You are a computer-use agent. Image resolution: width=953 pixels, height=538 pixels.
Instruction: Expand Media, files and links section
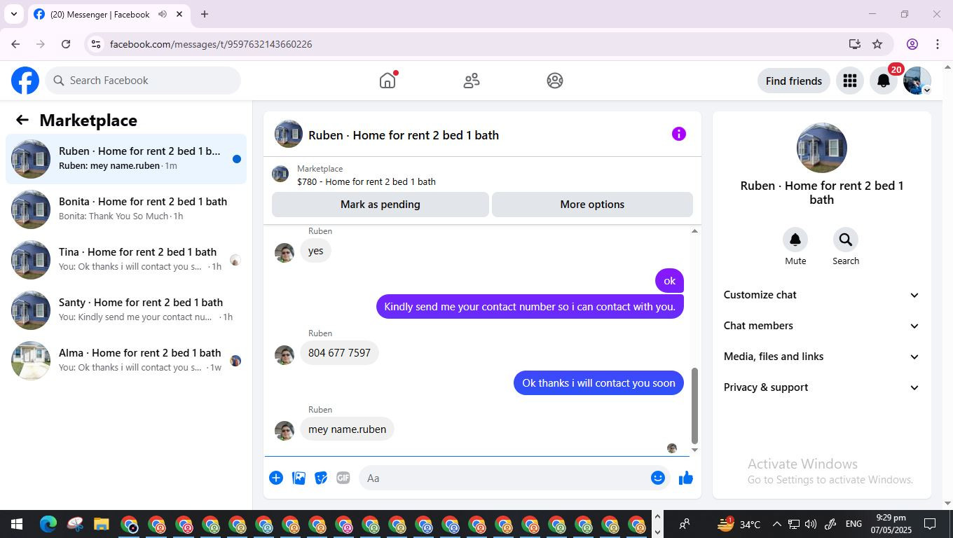821,357
